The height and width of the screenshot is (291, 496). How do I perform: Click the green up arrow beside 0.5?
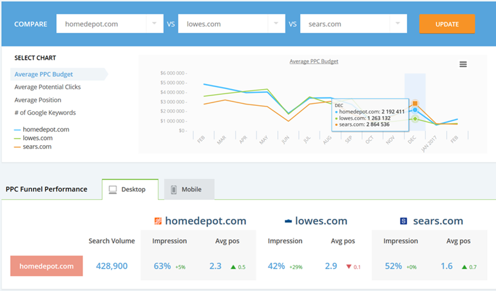233,267
